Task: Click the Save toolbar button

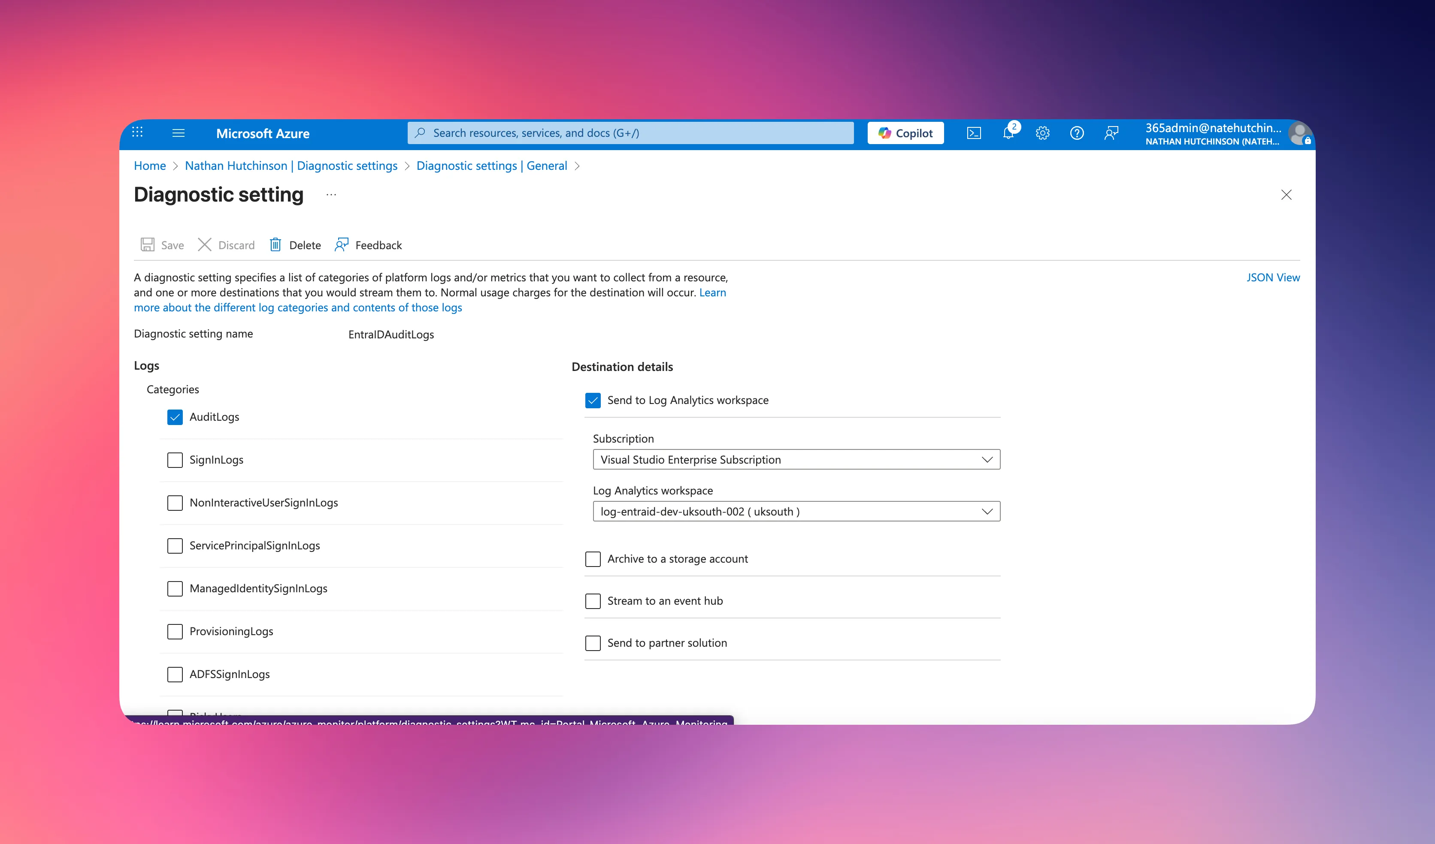Action: click(162, 245)
